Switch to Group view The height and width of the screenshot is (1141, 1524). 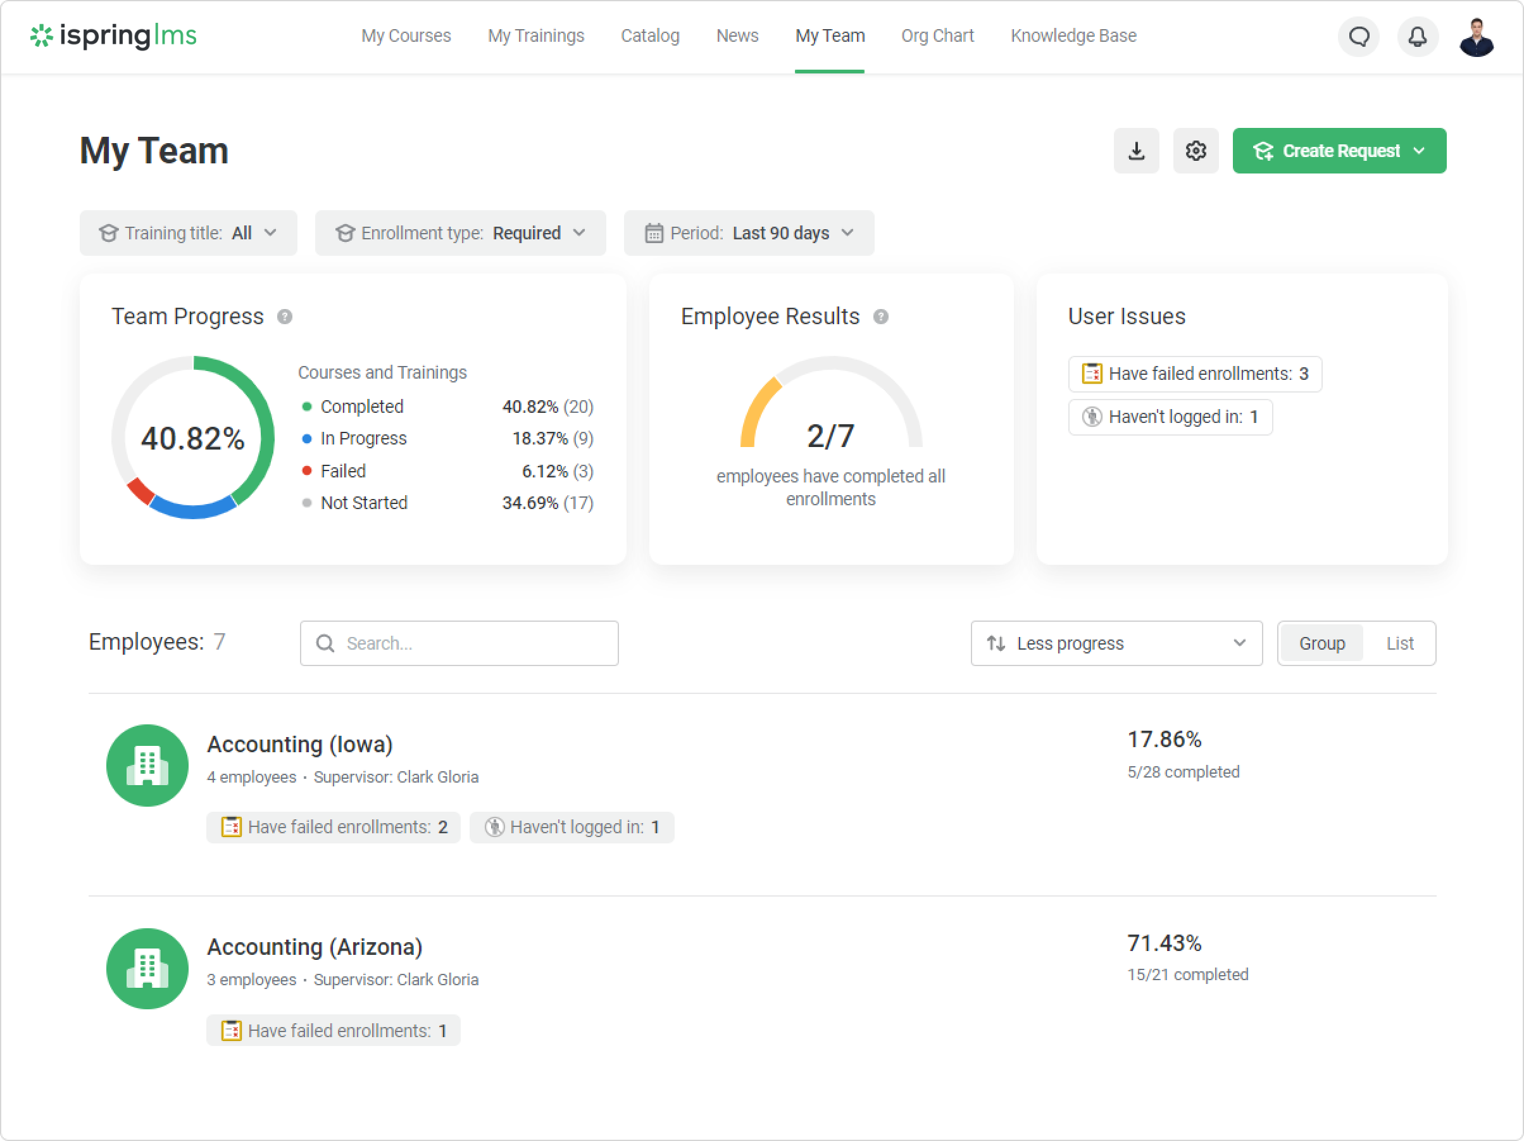tap(1321, 643)
